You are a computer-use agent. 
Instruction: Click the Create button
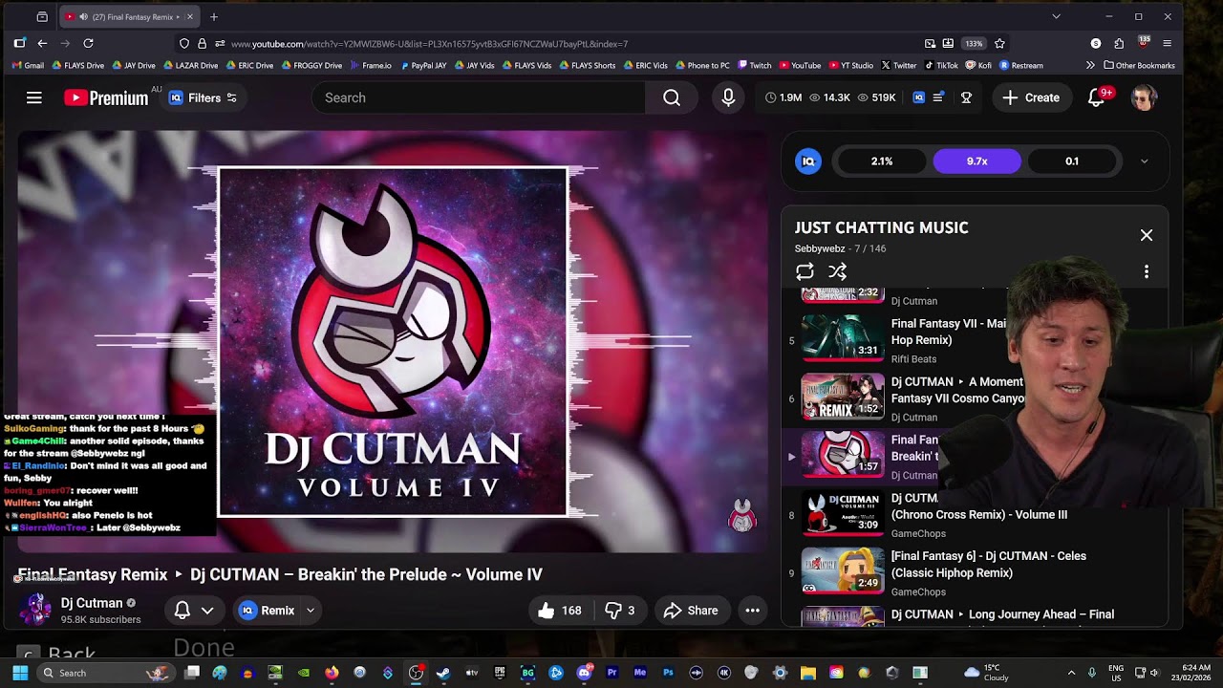pos(1031,97)
